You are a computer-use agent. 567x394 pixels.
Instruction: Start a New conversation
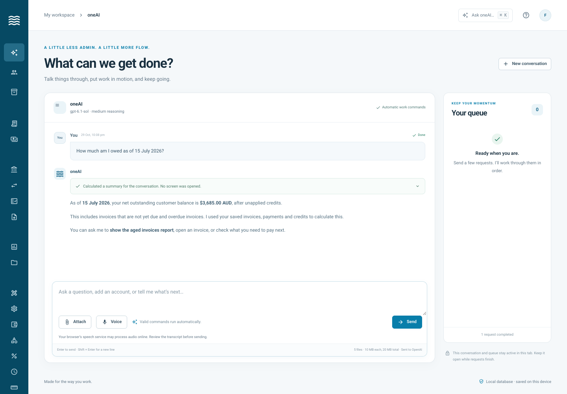pos(525,64)
